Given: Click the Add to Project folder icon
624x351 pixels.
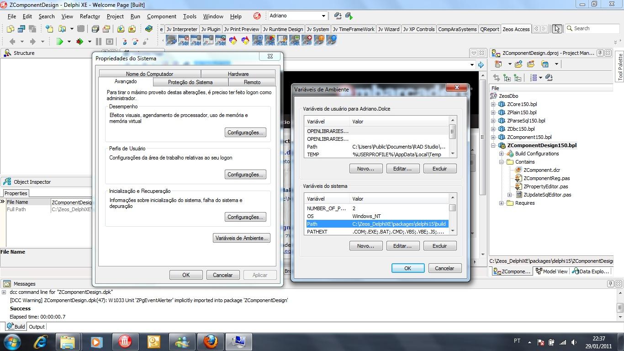Looking at the screenshot, I should pyautogui.click(x=121, y=29).
